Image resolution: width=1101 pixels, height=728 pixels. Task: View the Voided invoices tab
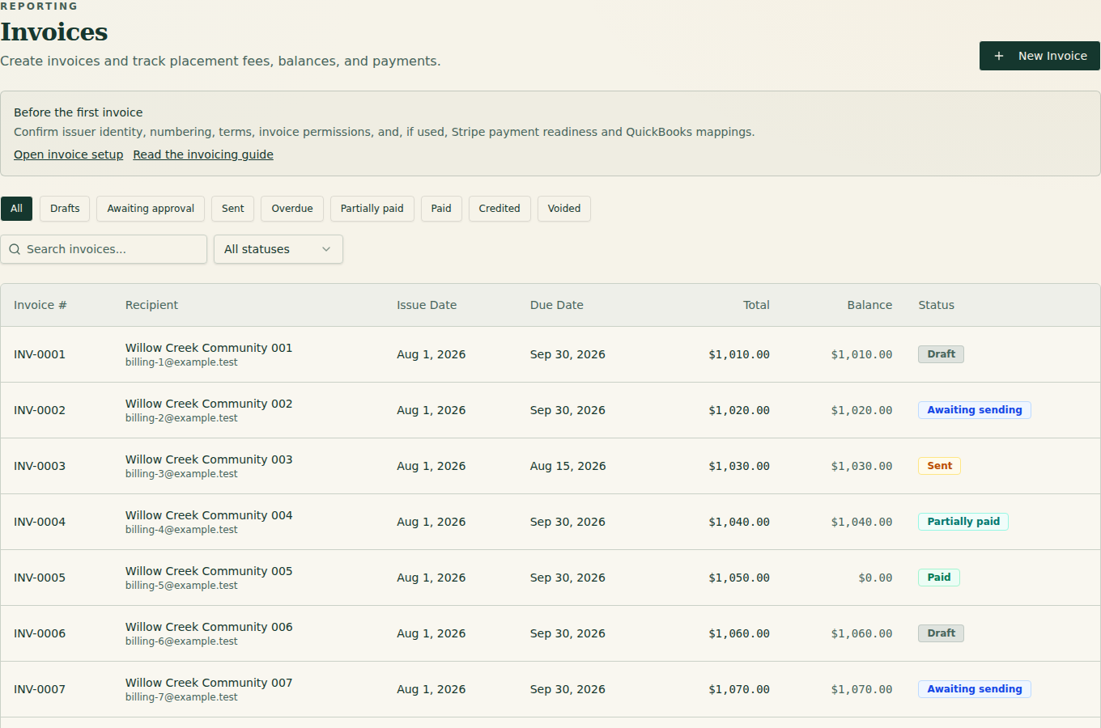pos(564,209)
